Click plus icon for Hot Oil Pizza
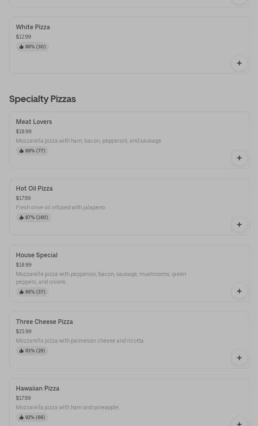Screen dimensions: 258x426 click(x=239, y=224)
